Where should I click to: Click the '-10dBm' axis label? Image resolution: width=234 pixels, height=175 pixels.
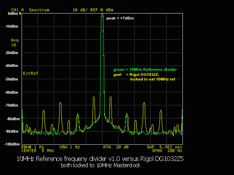pyautogui.click(x=11, y=26)
